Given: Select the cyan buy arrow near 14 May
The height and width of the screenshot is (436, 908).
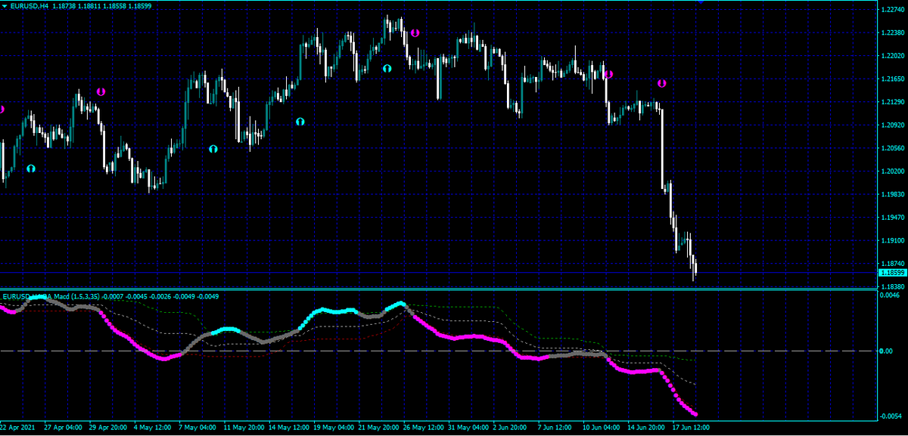Looking at the screenshot, I should pyautogui.click(x=300, y=121).
